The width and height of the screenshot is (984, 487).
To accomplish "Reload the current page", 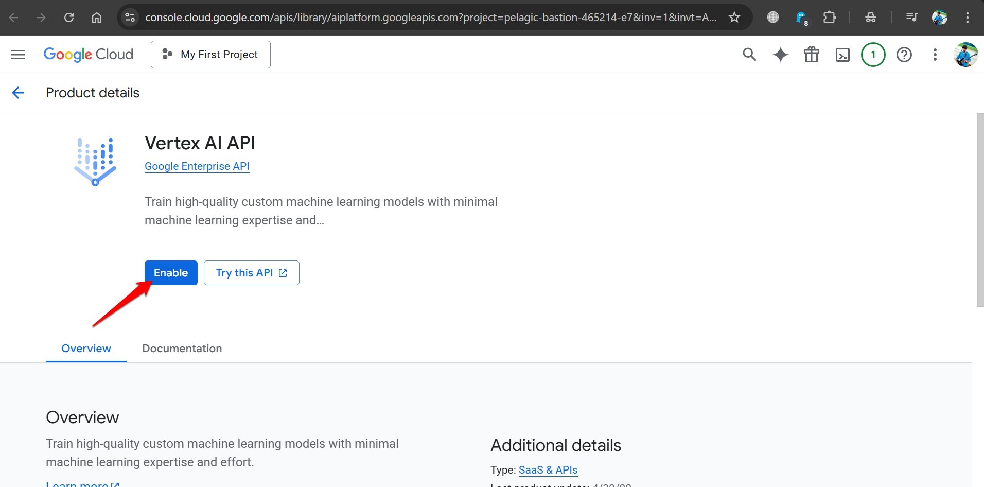I will [x=69, y=18].
